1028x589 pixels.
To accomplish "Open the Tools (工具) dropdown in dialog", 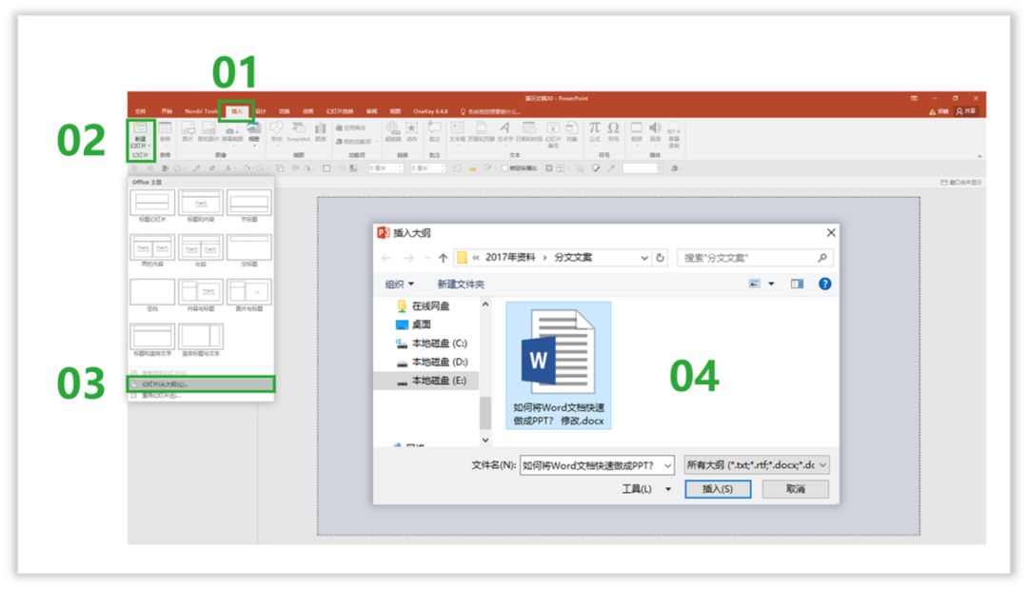I will 645,489.
